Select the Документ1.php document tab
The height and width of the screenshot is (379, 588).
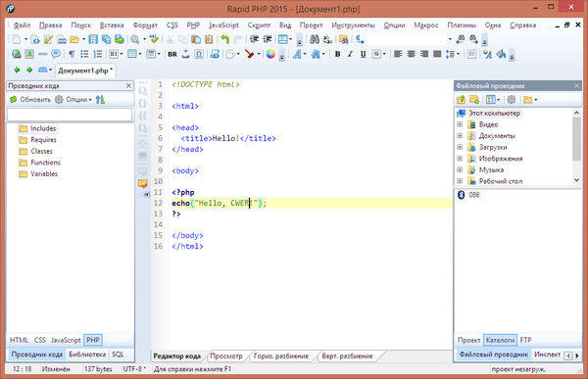coord(85,71)
